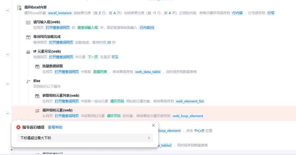Click the 行内容[0] variable tag
The height and width of the screenshot is (155, 296).
point(147,27)
